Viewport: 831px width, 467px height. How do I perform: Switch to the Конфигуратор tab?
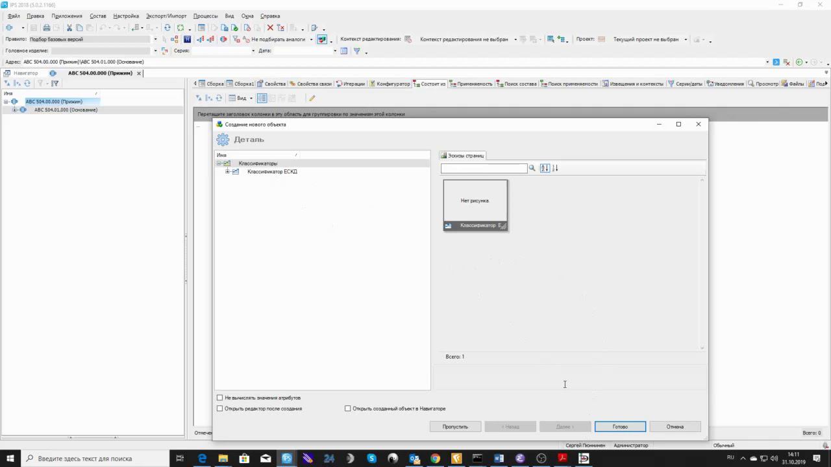pyautogui.click(x=390, y=84)
